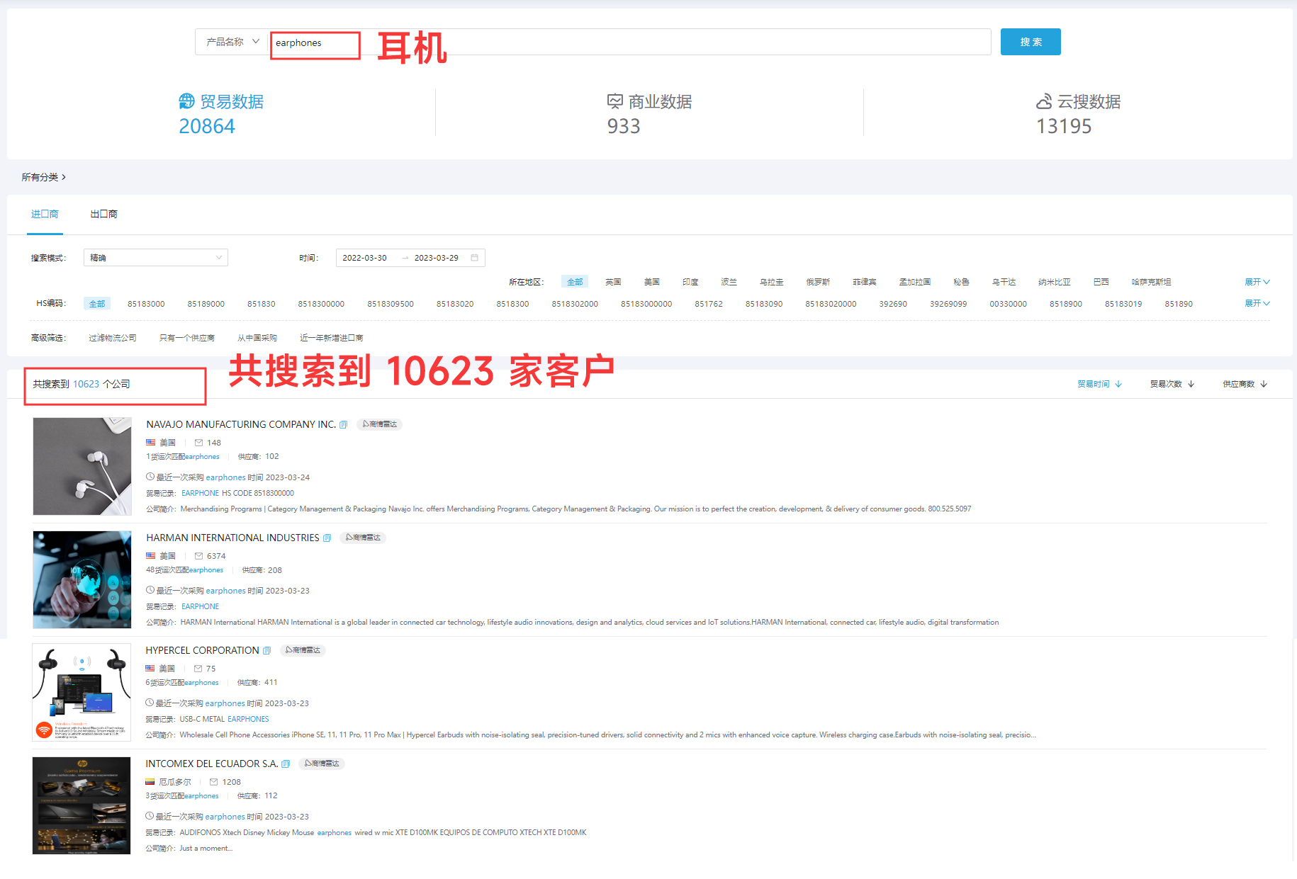Click clock icon in INTCOMEX last purchase
The width and height of the screenshot is (1297, 879).
point(150,816)
